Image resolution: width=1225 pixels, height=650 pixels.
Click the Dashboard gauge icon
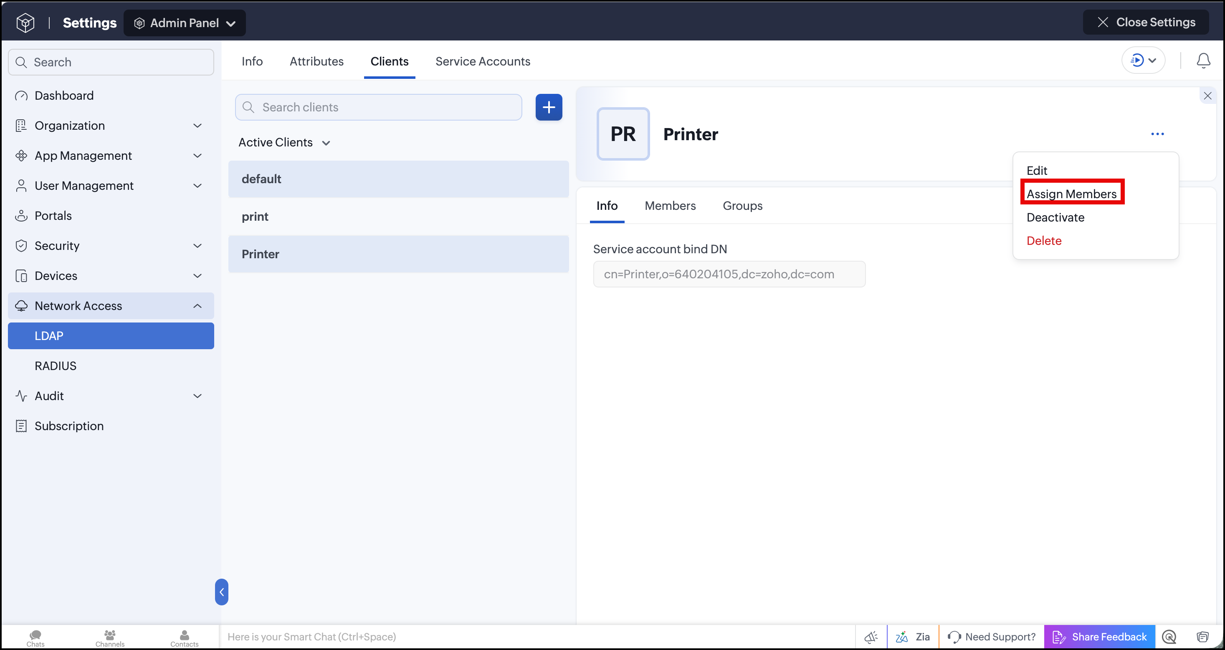(21, 96)
